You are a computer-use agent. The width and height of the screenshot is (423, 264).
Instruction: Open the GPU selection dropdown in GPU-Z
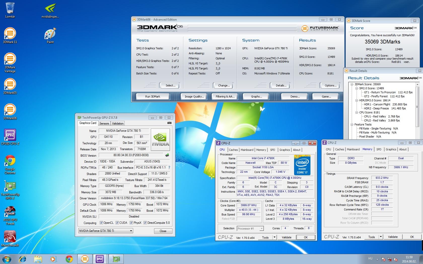pos(105,231)
